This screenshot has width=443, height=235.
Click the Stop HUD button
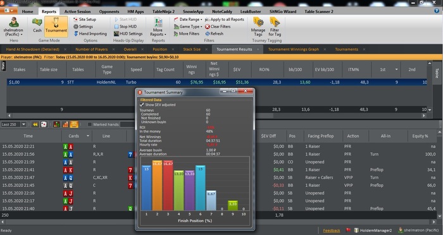pos(125,27)
